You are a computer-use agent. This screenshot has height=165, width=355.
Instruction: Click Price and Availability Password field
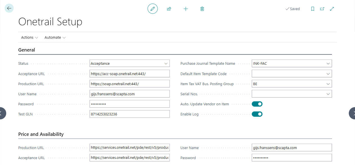pyautogui.click(x=292, y=158)
